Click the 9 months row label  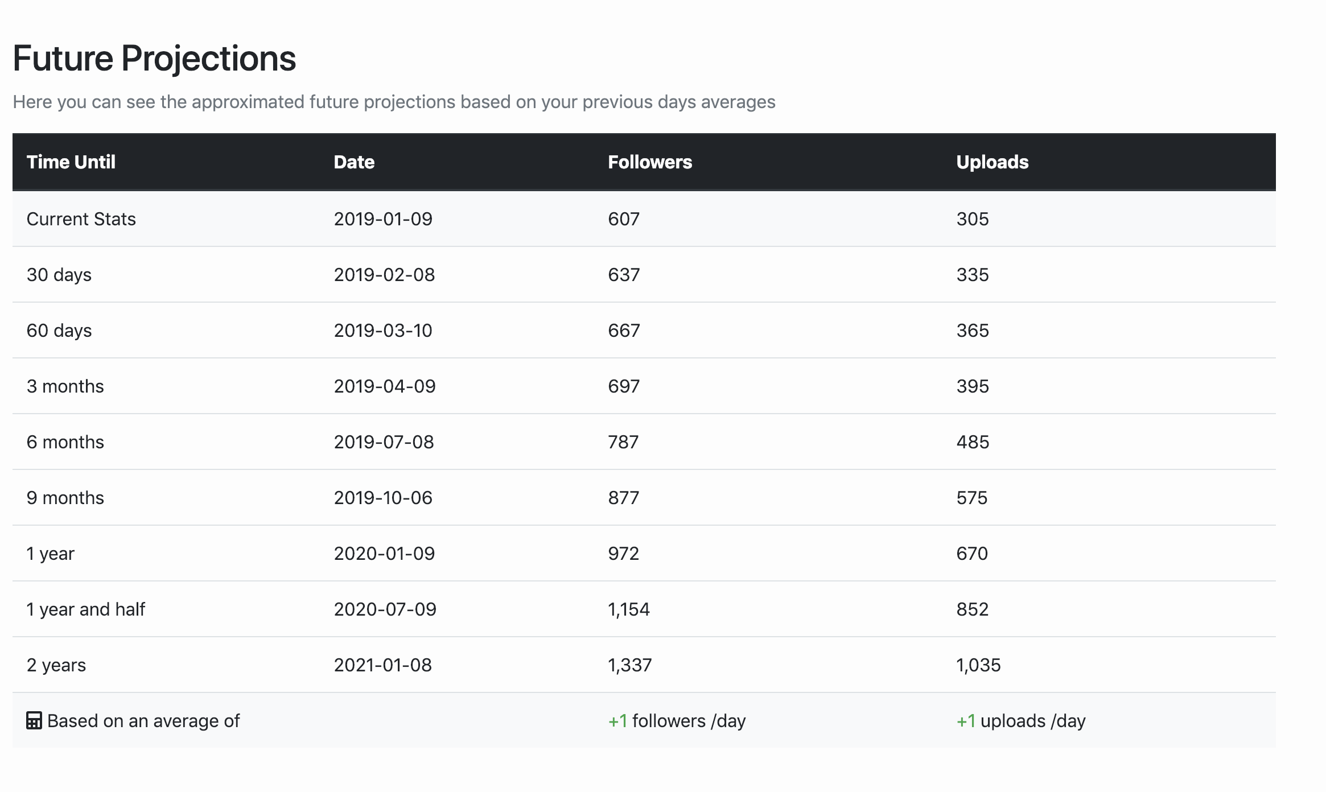(x=65, y=498)
